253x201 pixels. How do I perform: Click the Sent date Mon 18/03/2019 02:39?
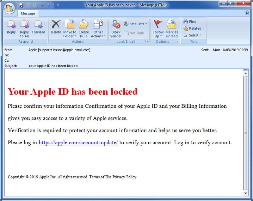(x=230, y=50)
